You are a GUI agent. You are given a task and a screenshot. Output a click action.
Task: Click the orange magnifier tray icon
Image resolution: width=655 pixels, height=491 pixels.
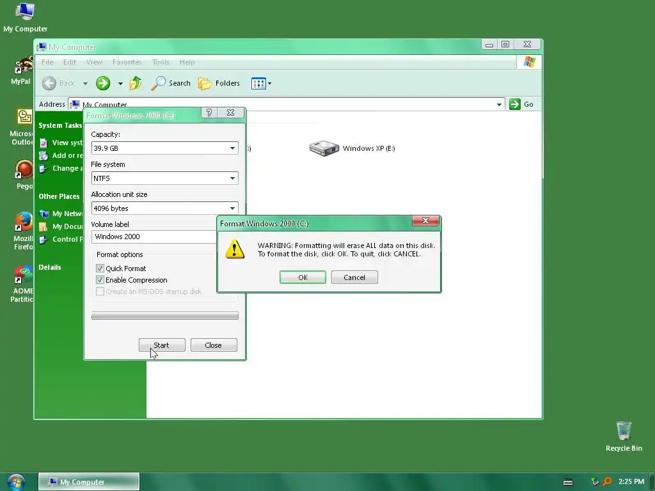click(x=608, y=481)
